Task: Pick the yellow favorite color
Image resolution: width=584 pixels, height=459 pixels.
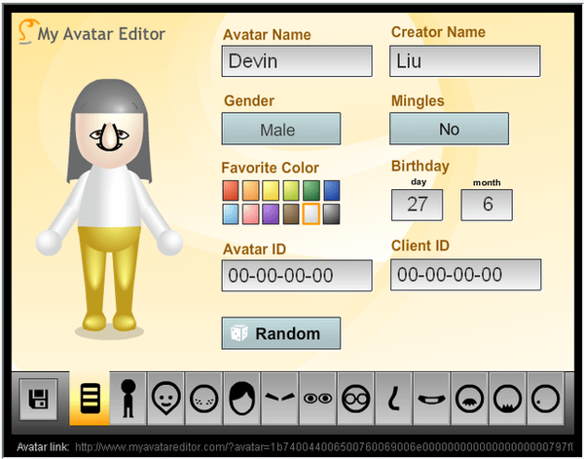Action: pyautogui.click(x=271, y=191)
